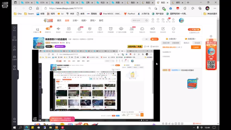Expand the 主播投稿 section arrow

point(176,39)
